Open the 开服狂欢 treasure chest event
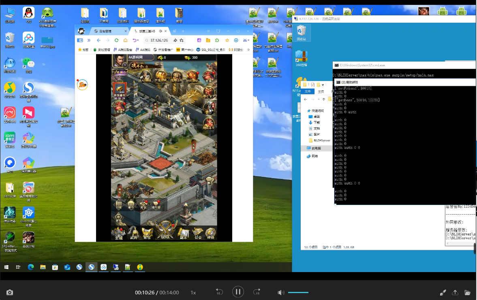 [x=160, y=76]
